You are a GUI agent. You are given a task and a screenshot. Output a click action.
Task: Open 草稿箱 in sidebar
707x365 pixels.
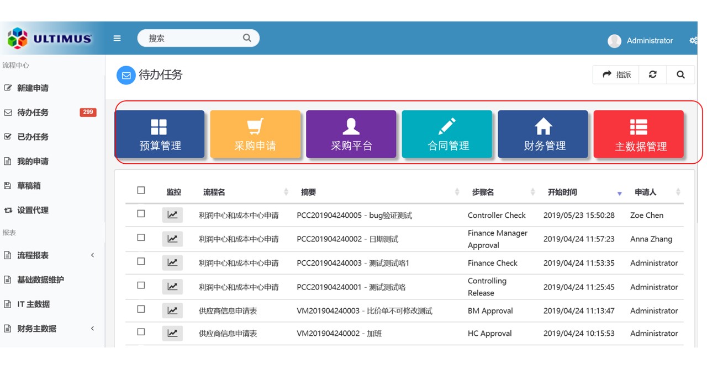(29, 186)
